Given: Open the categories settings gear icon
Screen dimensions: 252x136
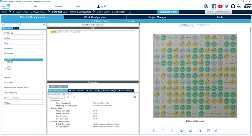Looking at the screenshot, I should tap(44, 25).
